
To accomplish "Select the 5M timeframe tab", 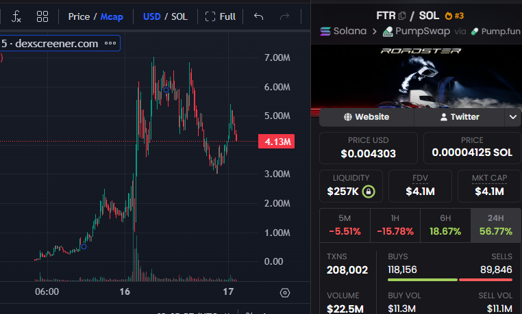I will coord(345,225).
